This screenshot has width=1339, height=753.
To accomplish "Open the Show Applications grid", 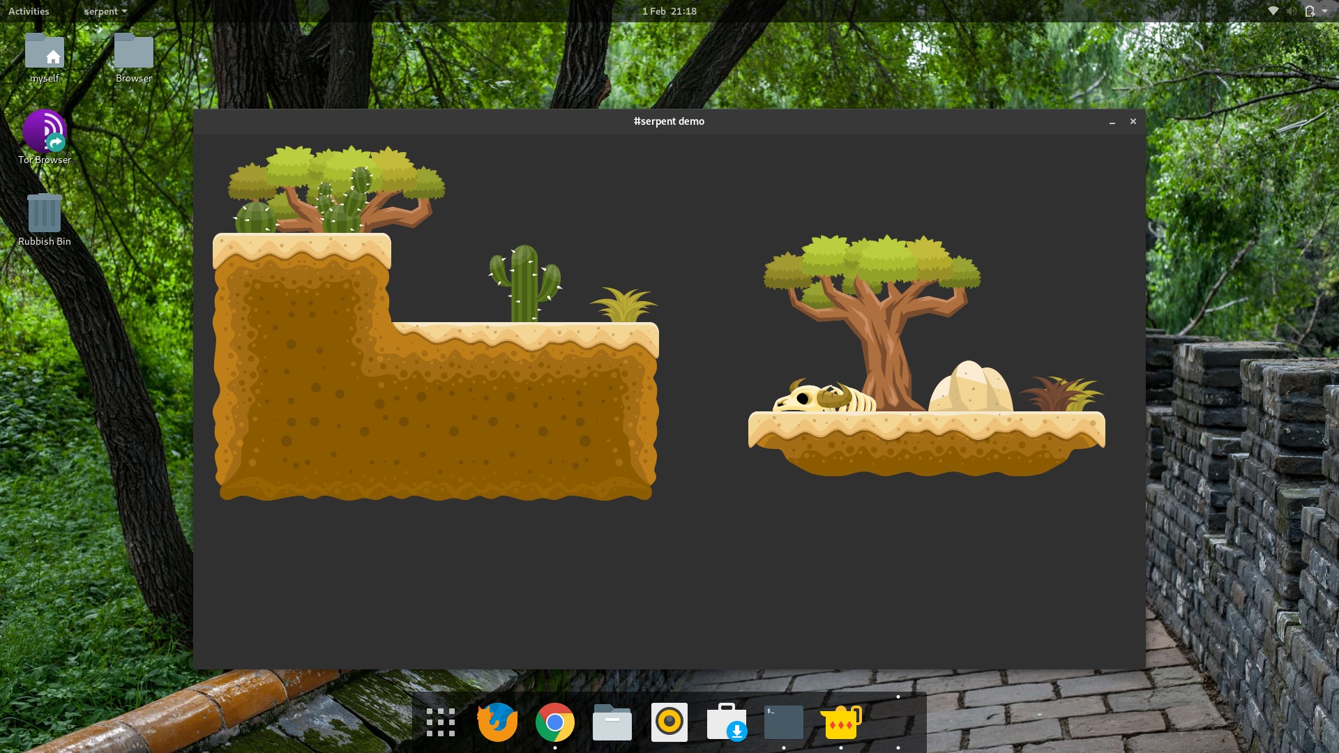I will click(440, 722).
